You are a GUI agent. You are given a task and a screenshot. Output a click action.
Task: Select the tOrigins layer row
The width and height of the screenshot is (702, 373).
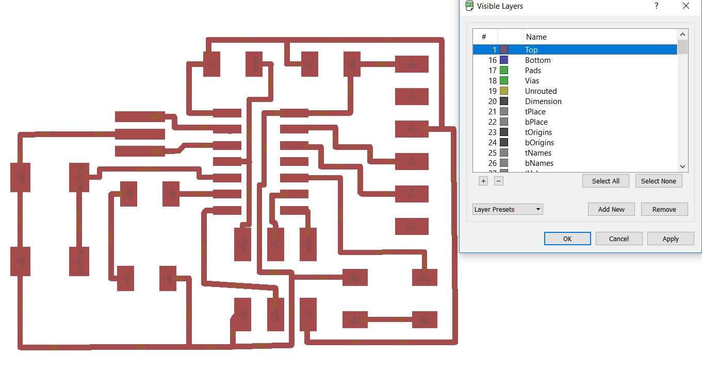[575, 132]
